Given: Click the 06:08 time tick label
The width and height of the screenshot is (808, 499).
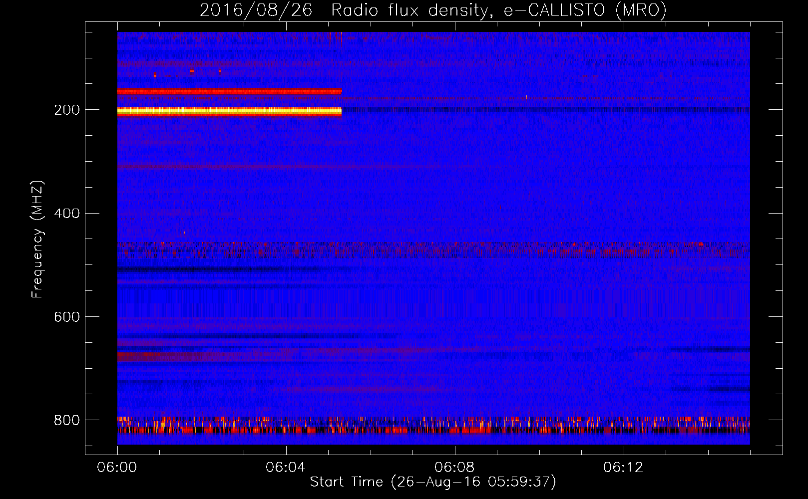Looking at the screenshot, I should (x=454, y=468).
